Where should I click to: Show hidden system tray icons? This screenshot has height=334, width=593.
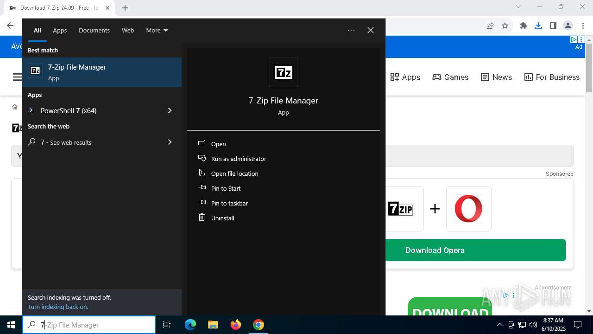499,325
